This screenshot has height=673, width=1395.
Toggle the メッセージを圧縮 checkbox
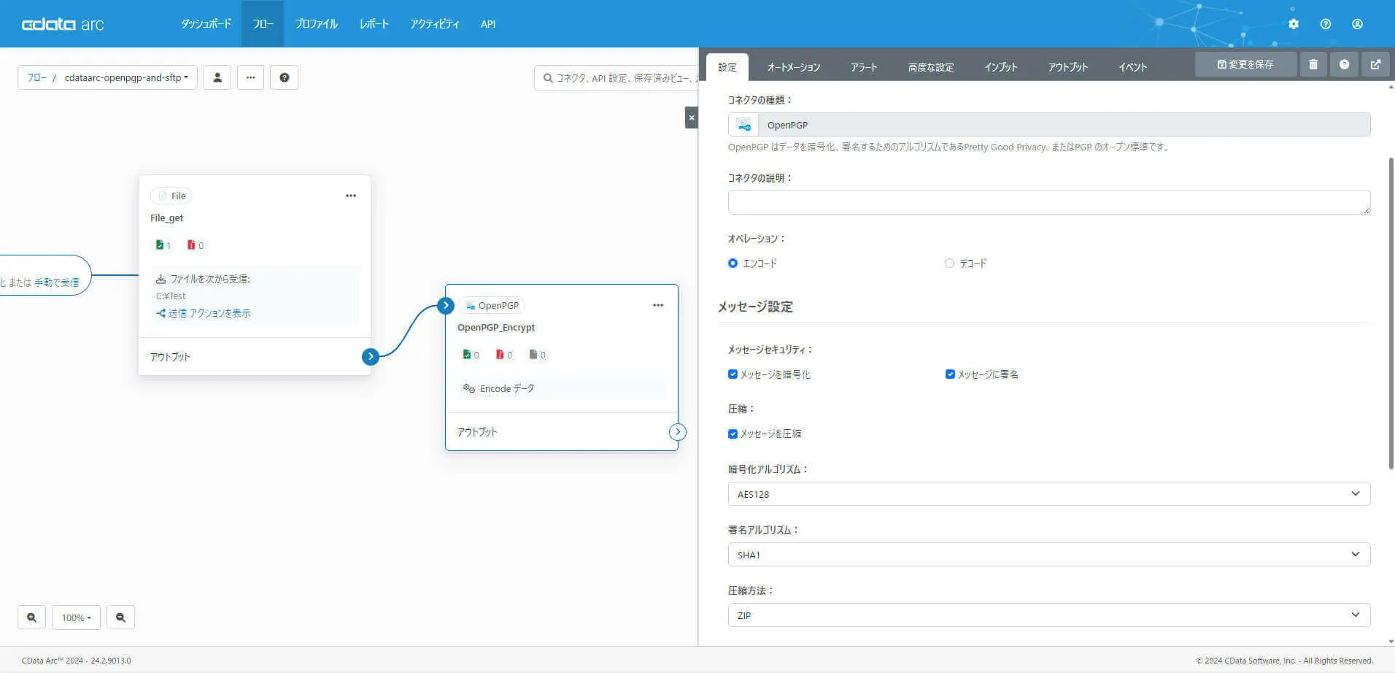[x=733, y=434]
